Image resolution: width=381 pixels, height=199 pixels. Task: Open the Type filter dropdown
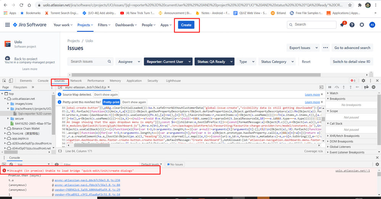click(x=246, y=62)
